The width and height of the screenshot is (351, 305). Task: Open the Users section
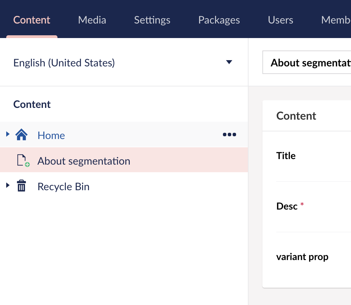[x=280, y=20]
